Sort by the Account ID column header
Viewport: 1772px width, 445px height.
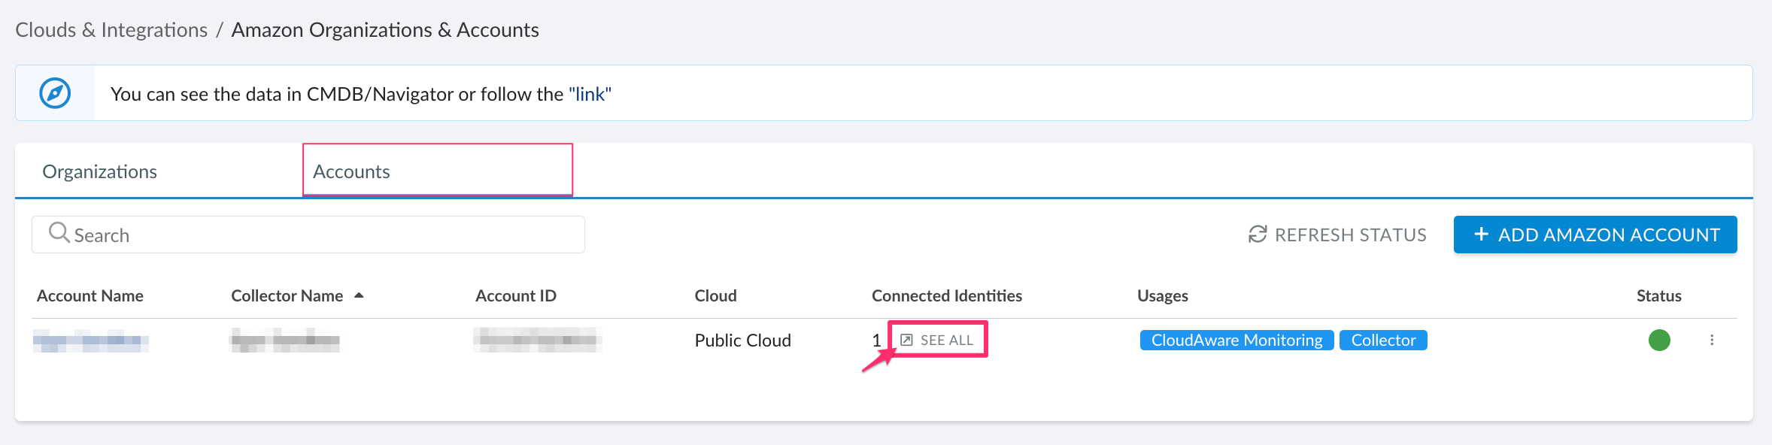pyautogui.click(x=516, y=295)
